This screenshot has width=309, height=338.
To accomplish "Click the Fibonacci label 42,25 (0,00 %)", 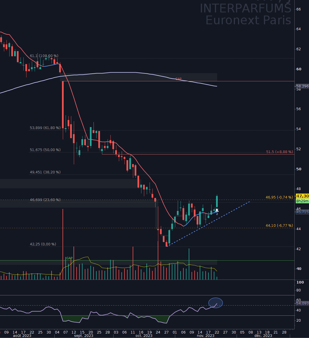I will point(43,244).
